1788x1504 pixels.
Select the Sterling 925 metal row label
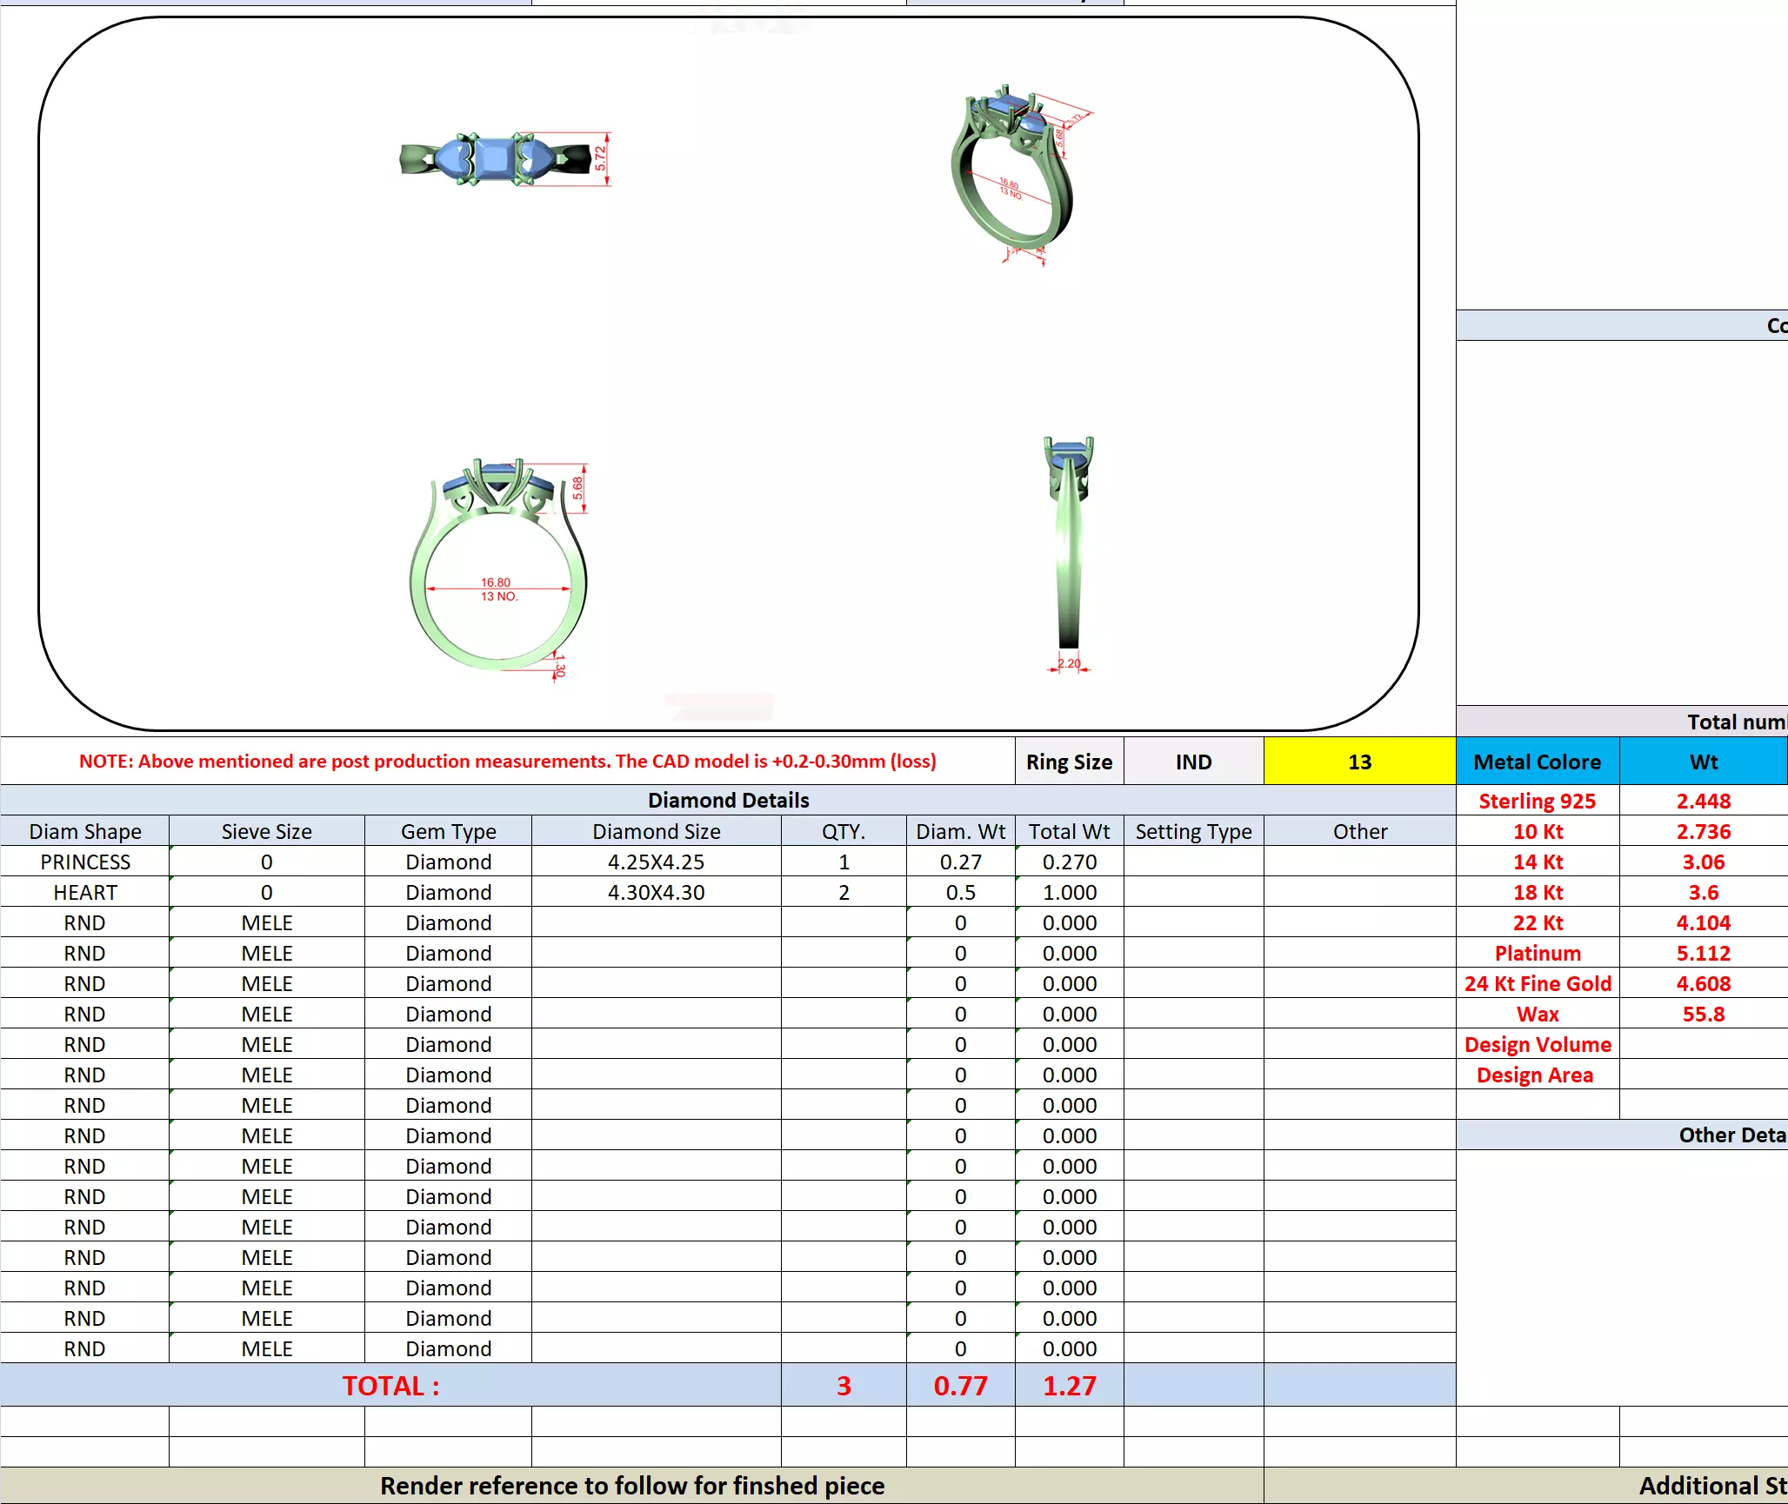point(1537,801)
